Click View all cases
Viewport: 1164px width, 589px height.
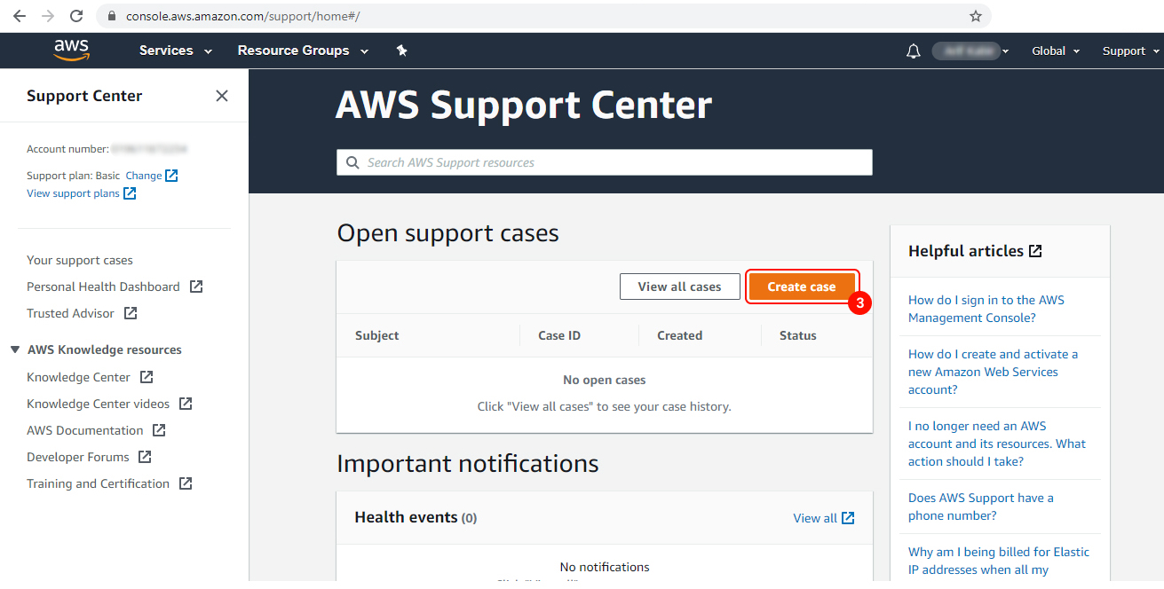click(679, 286)
